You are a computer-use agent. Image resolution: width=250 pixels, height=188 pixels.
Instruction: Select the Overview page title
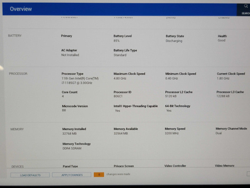[21, 9]
